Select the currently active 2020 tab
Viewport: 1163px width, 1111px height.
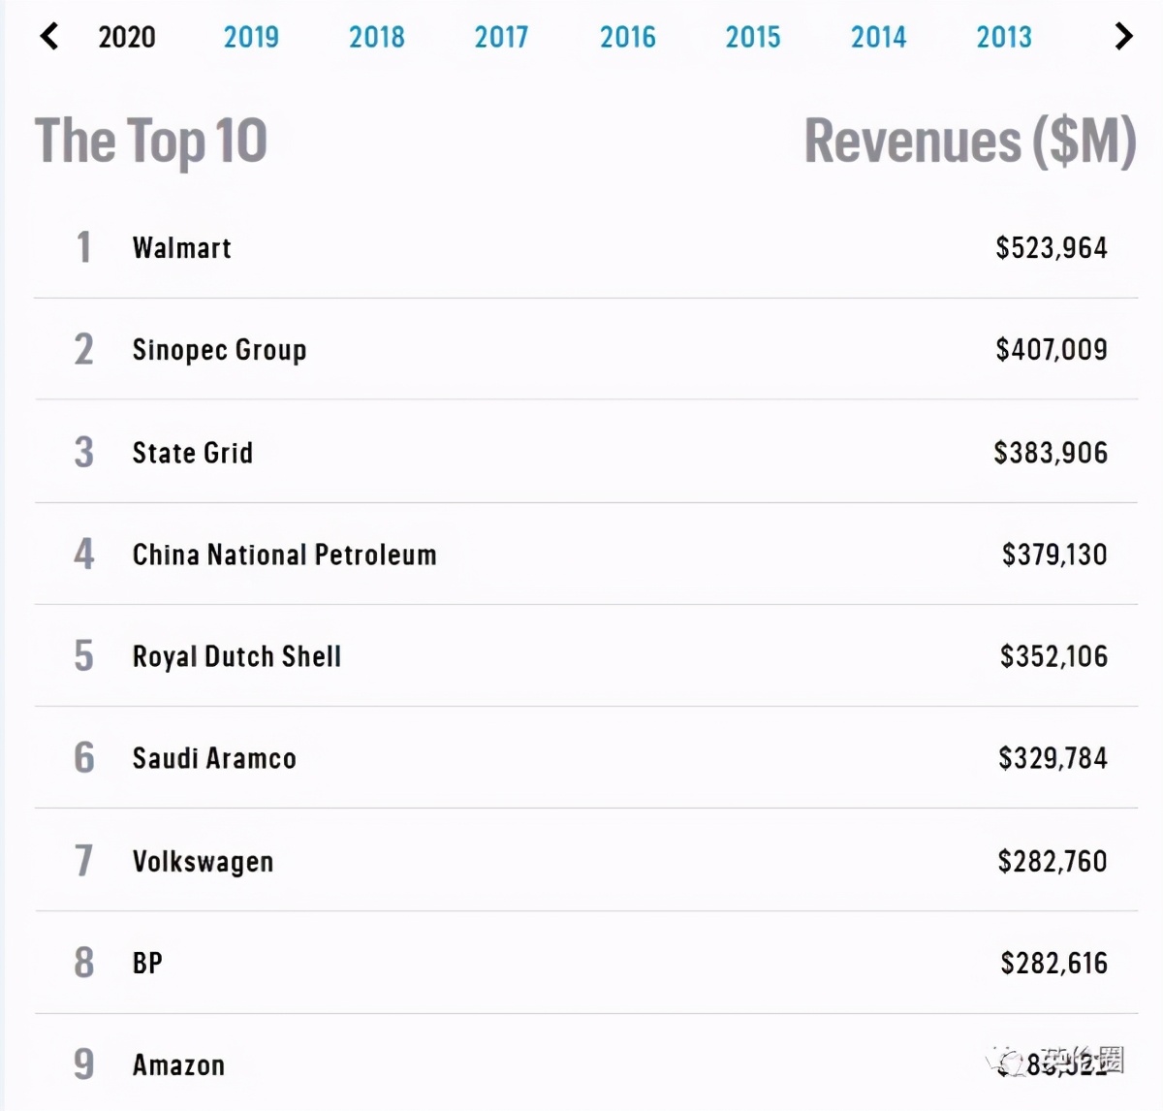[126, 37]
